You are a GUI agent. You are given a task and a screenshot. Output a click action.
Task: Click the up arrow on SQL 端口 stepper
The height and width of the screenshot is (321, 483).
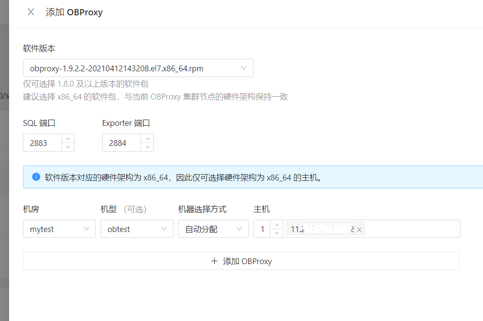click(x=69, y=138)
